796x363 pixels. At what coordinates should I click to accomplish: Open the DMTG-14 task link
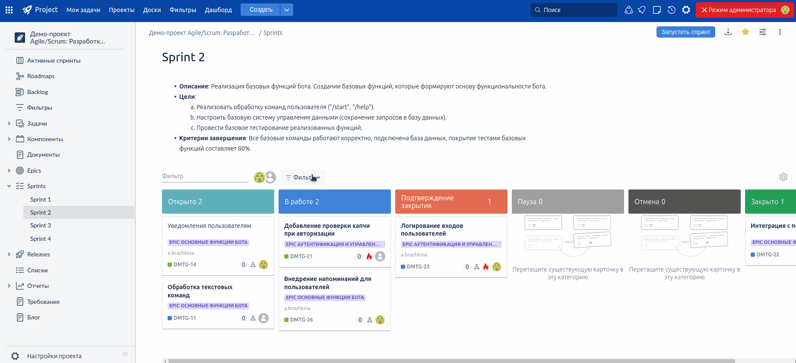pos(185,265)
